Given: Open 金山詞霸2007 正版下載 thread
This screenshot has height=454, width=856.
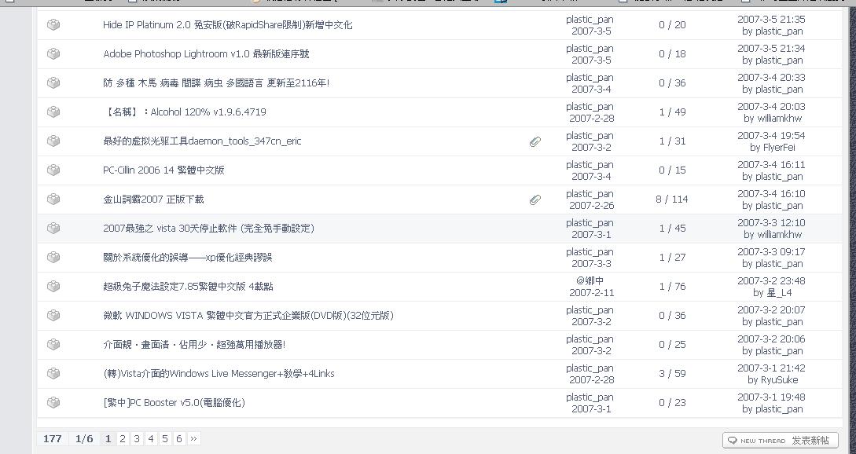Looking at the screenshot, I should [x=153, y=200].
